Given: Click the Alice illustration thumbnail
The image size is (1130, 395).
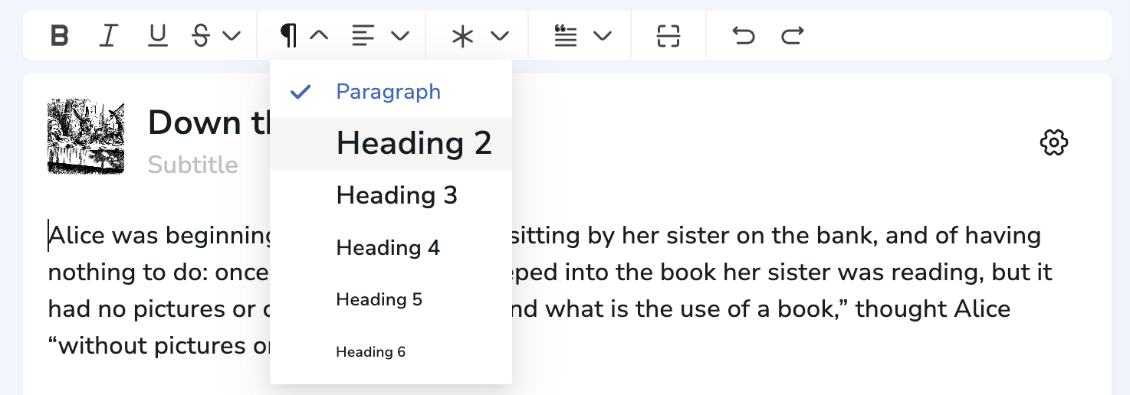Looking at the screenshot, I should pyautogui.click(x=86, y=137).
